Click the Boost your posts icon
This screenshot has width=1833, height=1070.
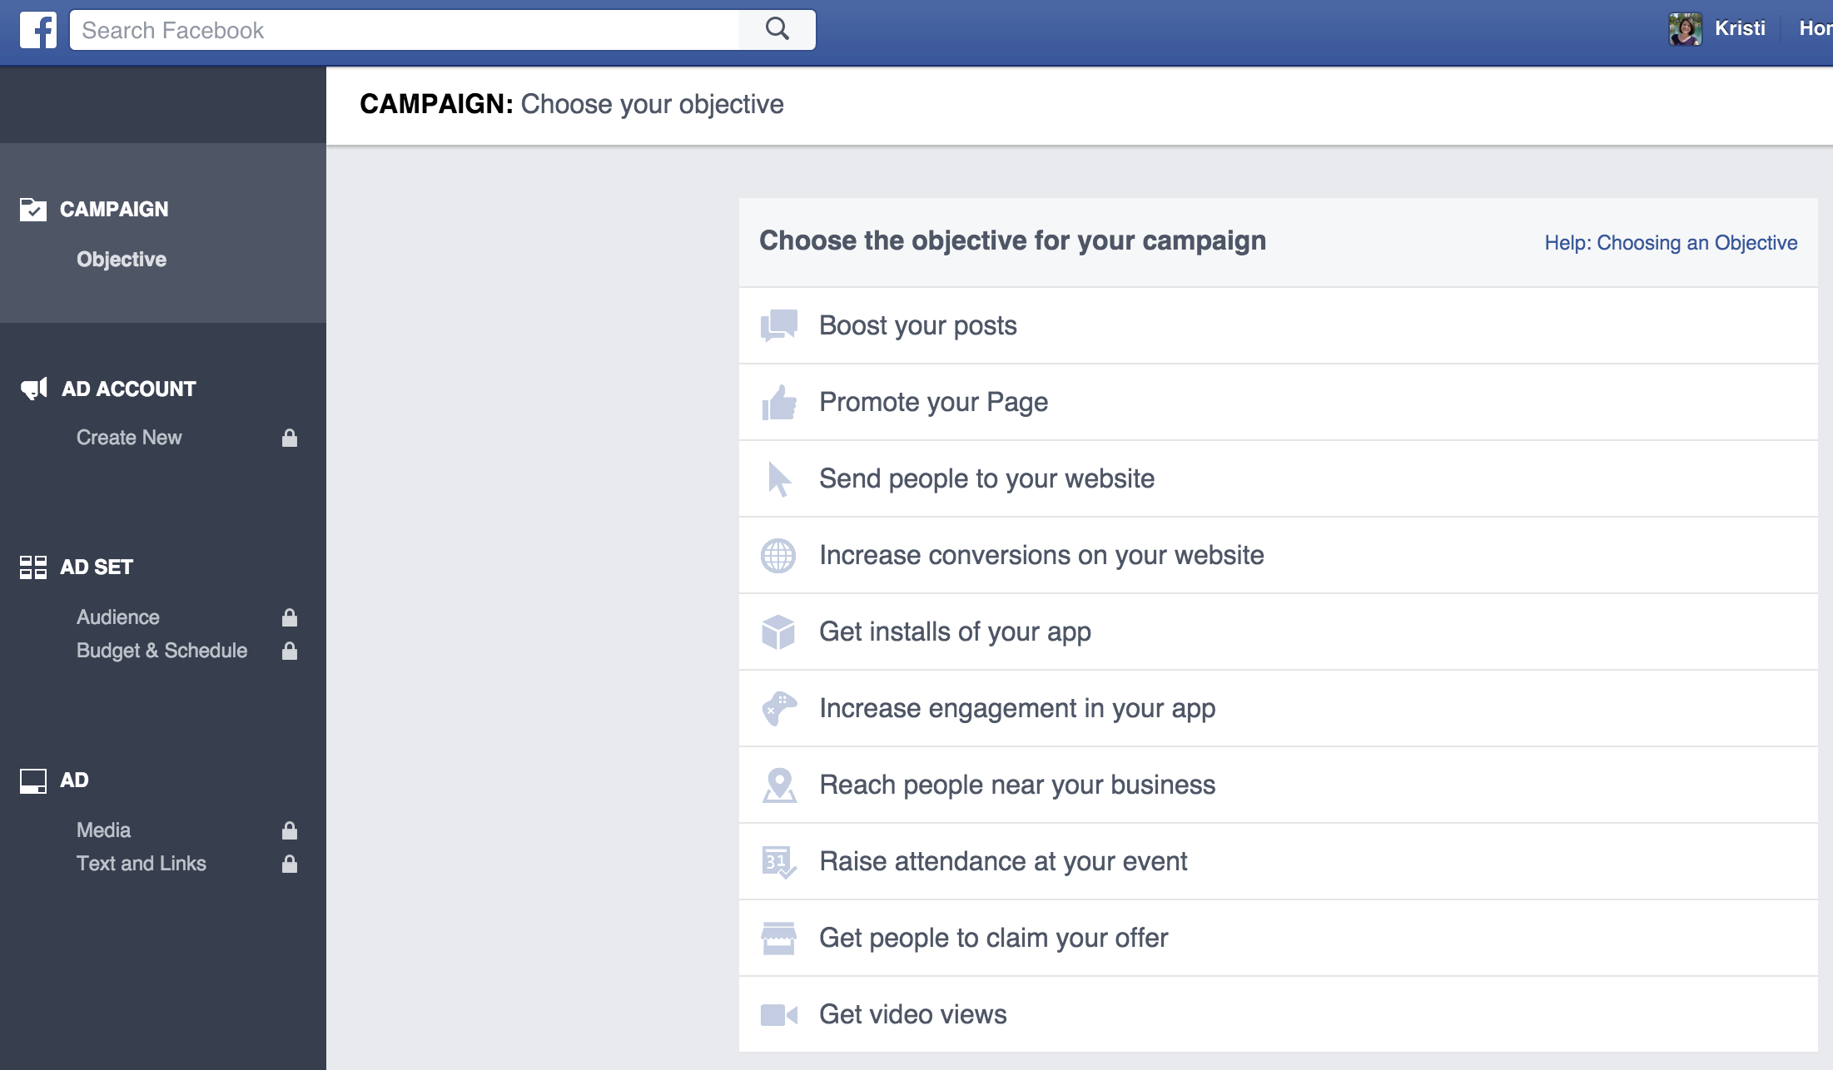pos(778,324)
